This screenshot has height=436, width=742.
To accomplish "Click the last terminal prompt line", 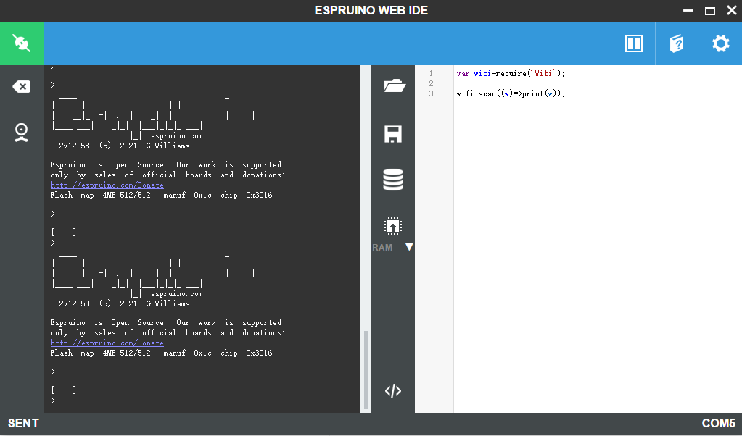I will tap(53, 401).
